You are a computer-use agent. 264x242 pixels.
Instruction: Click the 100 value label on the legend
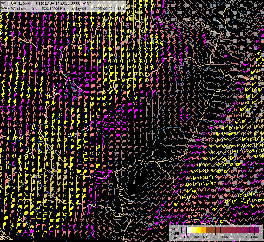pos(186,237)
